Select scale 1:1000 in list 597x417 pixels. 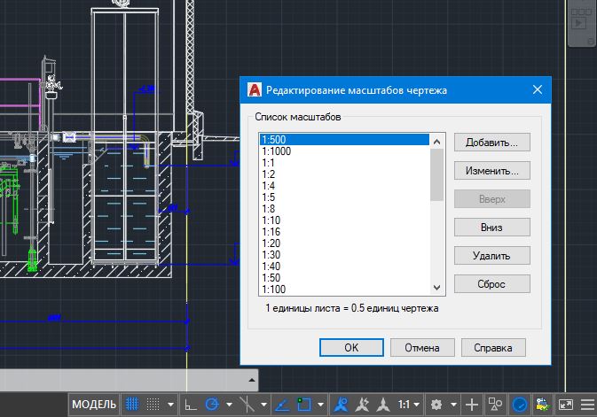point(344,151)
